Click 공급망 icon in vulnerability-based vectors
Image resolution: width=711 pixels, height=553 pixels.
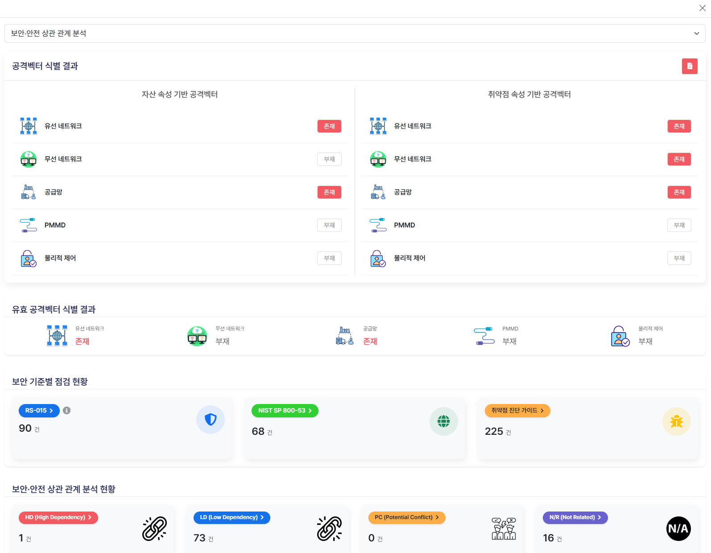378,192
